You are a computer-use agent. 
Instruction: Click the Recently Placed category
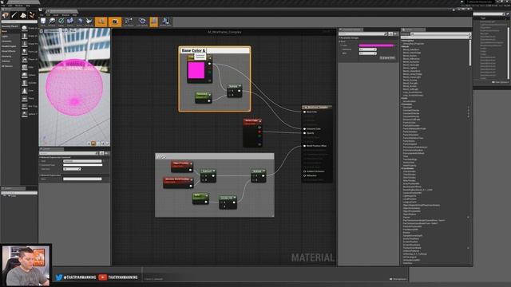pos(10,26)
